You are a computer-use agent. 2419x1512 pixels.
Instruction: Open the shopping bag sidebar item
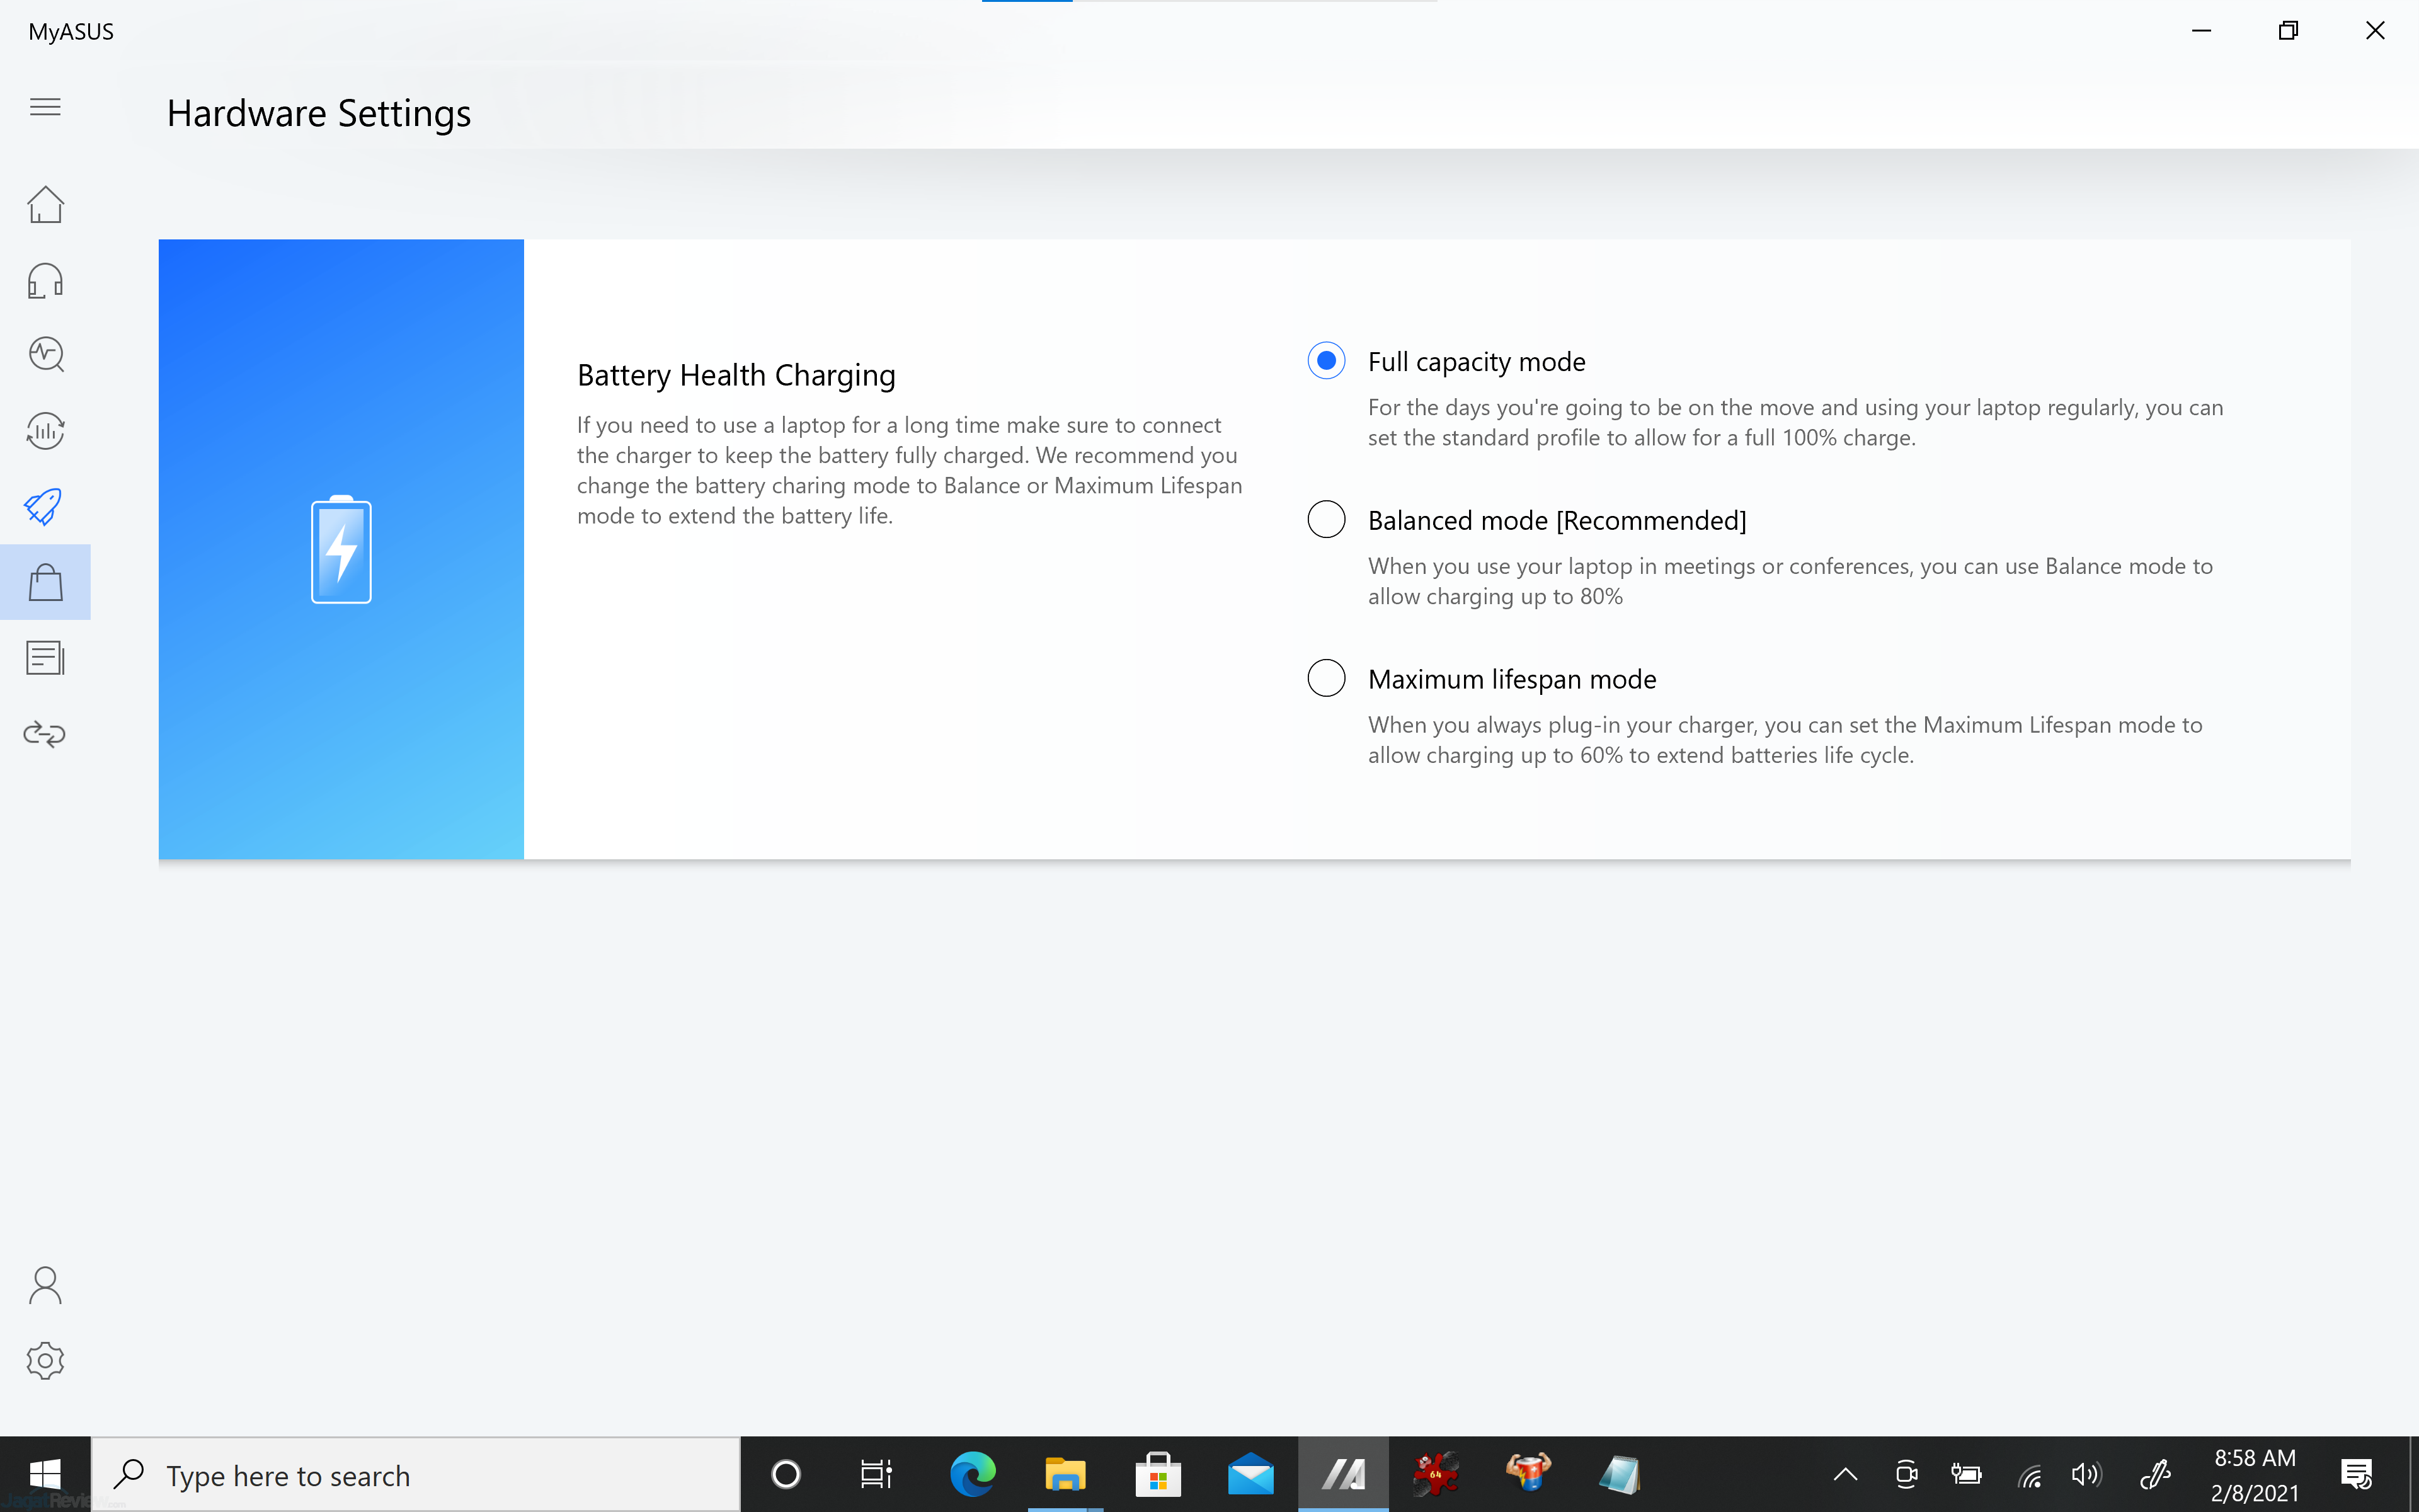pyautogui.click(x=45, y=582)
